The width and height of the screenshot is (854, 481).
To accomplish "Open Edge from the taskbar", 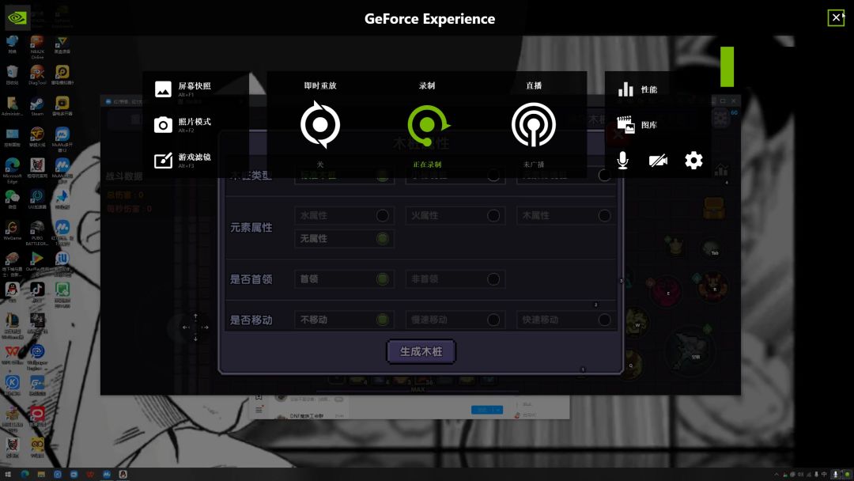I will click(x=25, y=475).
